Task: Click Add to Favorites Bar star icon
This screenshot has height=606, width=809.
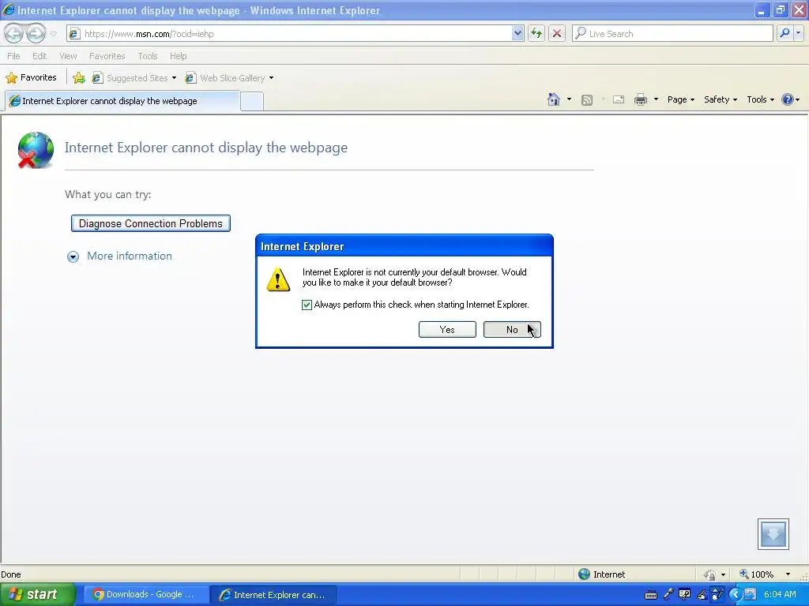Action: coord(79,78)
